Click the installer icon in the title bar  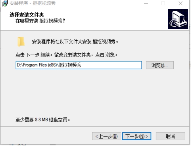(x=5, y=3)
